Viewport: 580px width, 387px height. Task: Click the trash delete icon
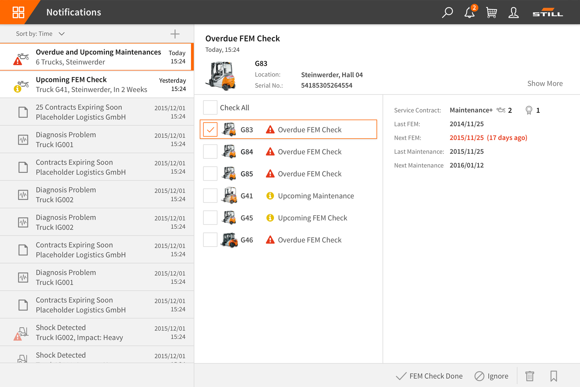(x=530, y=376)
